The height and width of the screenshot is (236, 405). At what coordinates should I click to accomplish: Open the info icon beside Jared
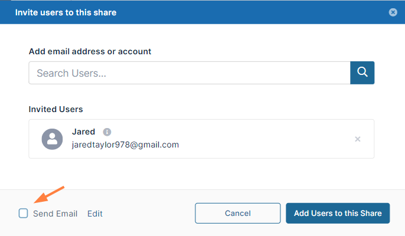[x=107, y=132]
